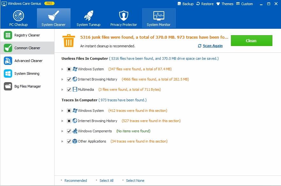This screenshot has width=281, height=186.
Task: Click '34 traces were found' text
Action: [139, 141]
